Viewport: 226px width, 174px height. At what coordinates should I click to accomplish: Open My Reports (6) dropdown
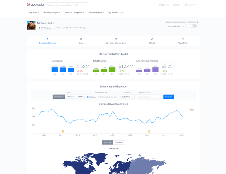click(116, 13)
